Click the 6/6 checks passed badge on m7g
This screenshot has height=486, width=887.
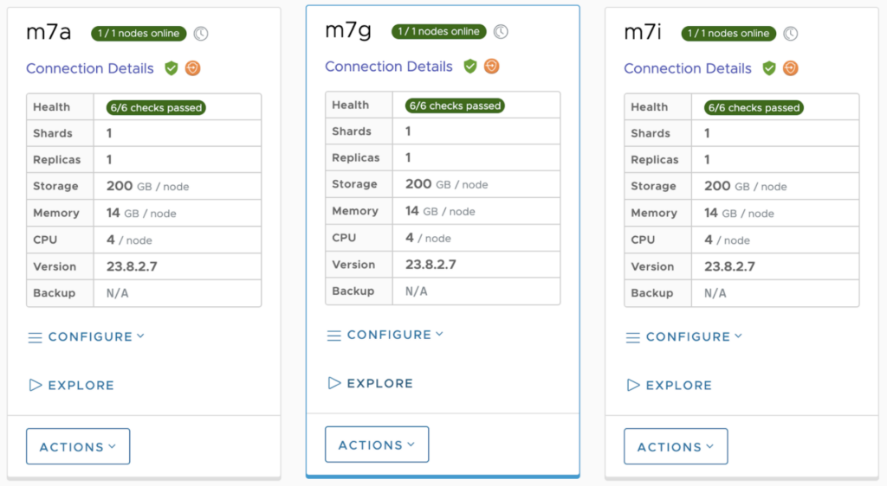point(455,106)
